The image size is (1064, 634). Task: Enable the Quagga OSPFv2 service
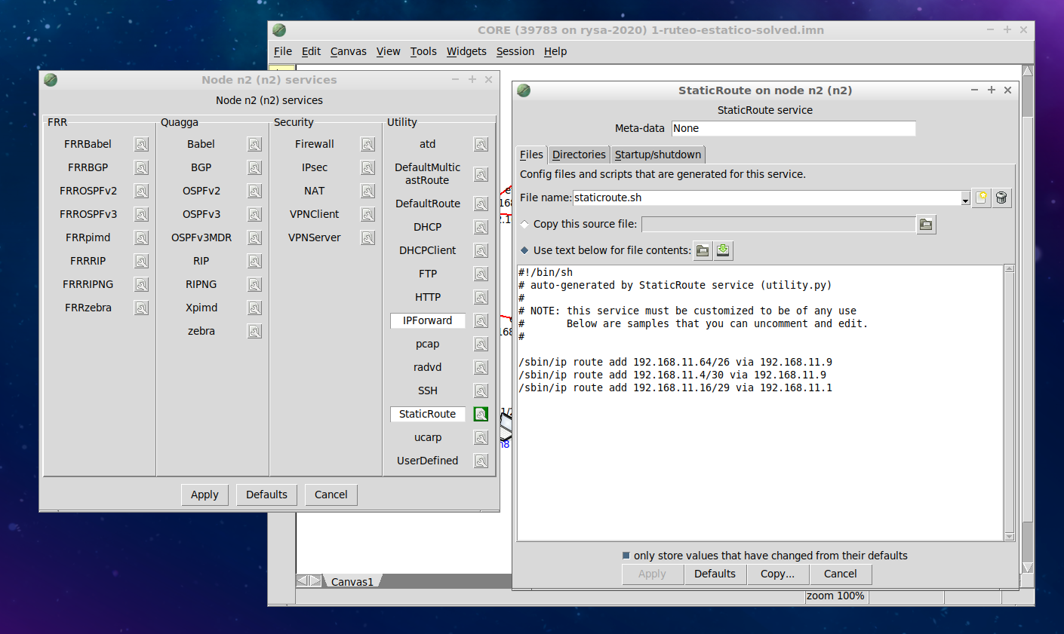tap(201, 191)
